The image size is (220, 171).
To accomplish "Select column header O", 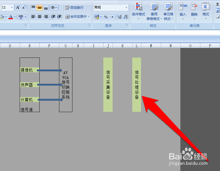I will pos(190,46).
